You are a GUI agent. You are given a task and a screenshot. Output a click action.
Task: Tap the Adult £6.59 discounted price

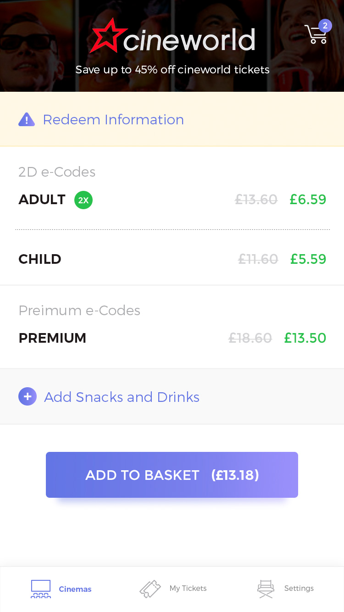(x=308, y=200)
